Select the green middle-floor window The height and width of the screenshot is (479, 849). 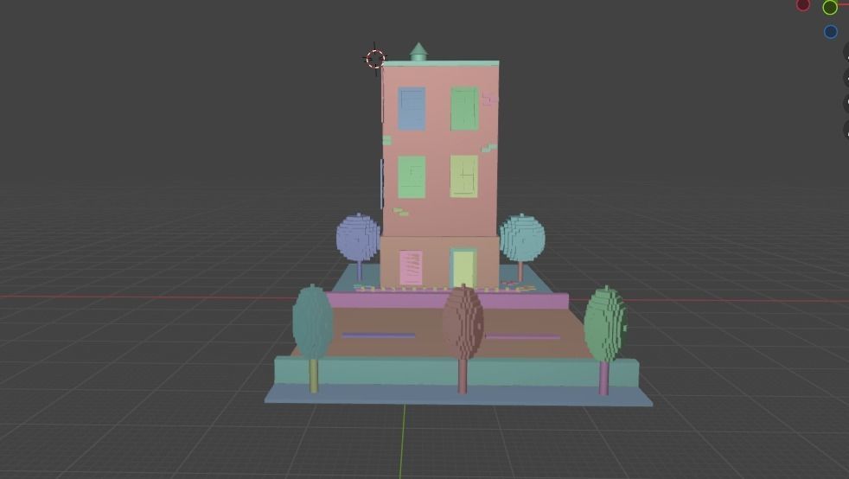(x=412, y=177)
